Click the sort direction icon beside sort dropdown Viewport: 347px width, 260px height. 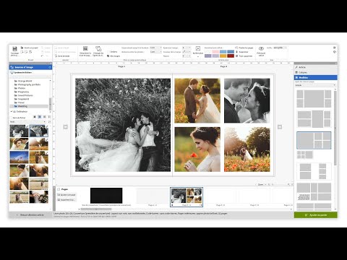point(50,122)
